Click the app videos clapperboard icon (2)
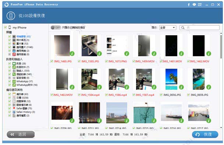The width and height of the screenshot is (224, 145). [14, 51]
